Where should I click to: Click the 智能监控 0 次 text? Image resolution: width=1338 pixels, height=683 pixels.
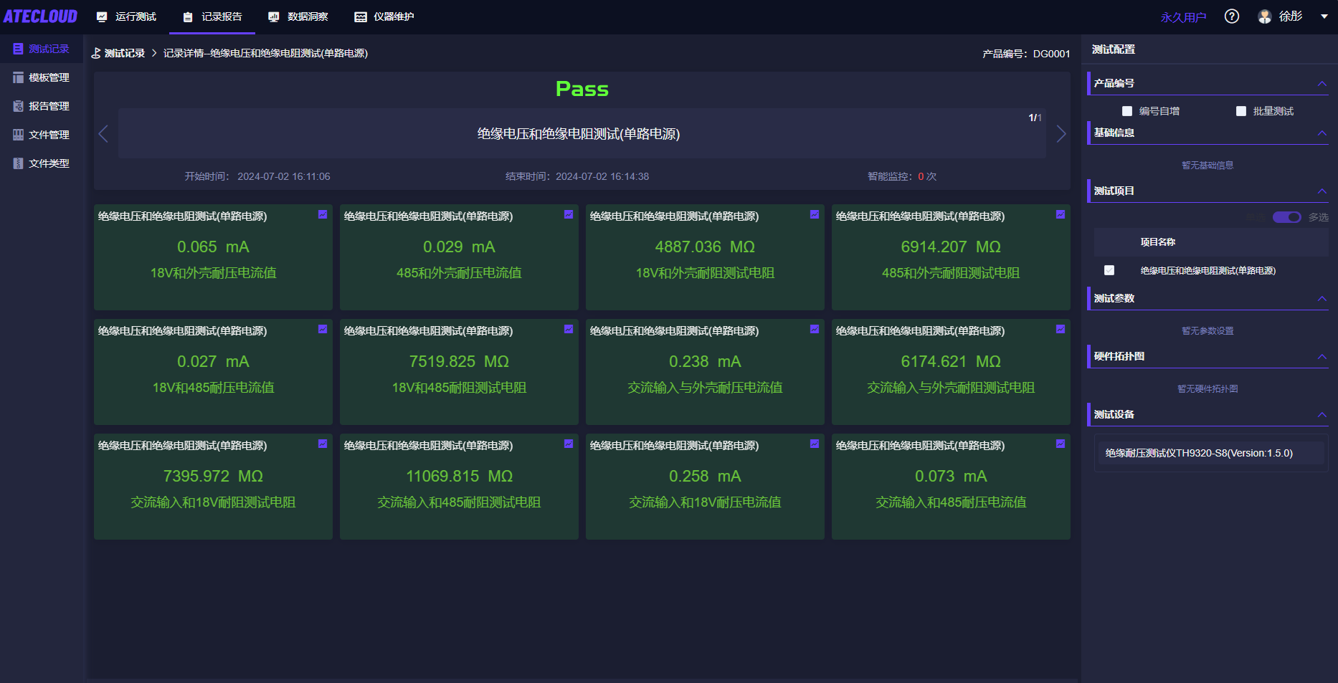tap(902, 176)
